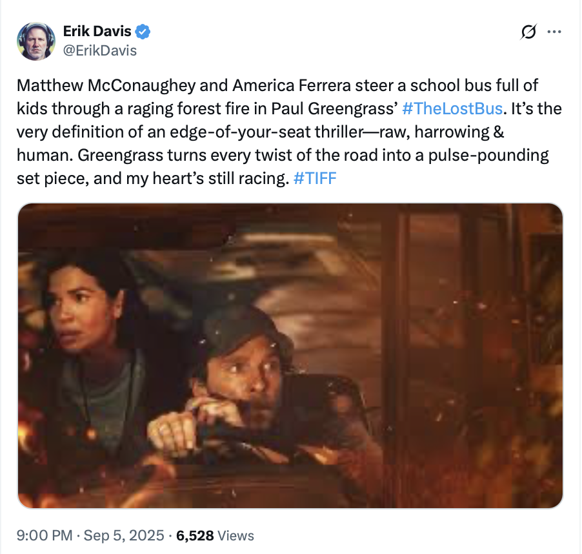Click the blue verified badge
The height and width of the screenshot is (554, 582).
point(145,32)
